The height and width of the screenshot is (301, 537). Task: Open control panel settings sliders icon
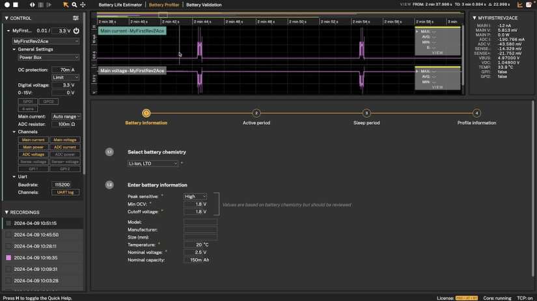[76, 18]
